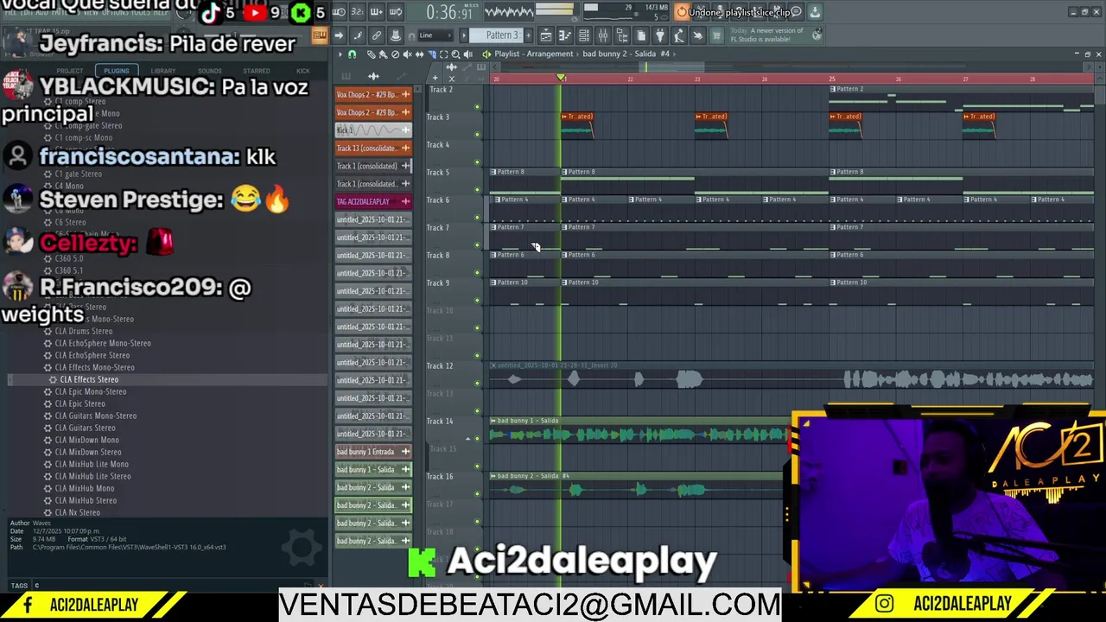Mute Track 6 with its green switch

(477, 218)
